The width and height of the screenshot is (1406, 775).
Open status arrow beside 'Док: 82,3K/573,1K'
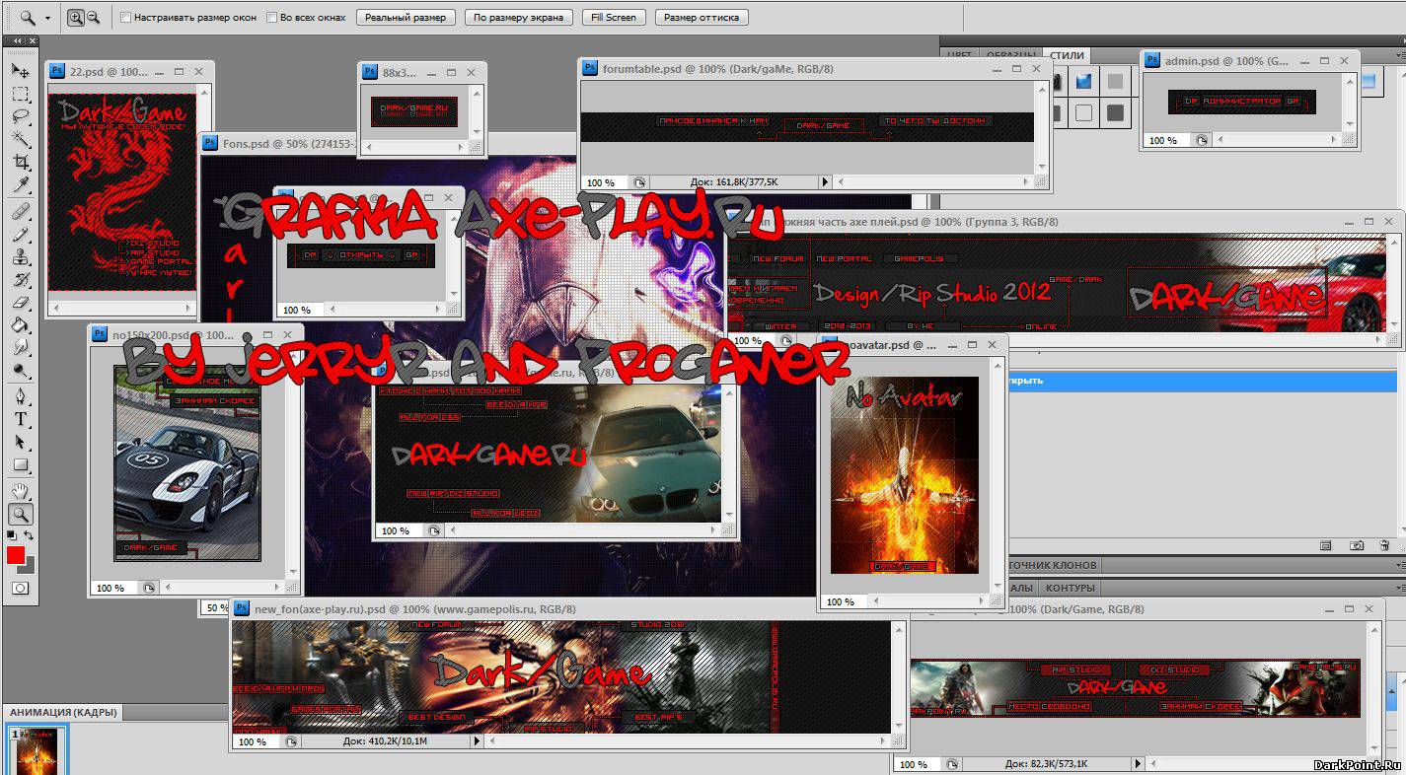coord(1138,763)
